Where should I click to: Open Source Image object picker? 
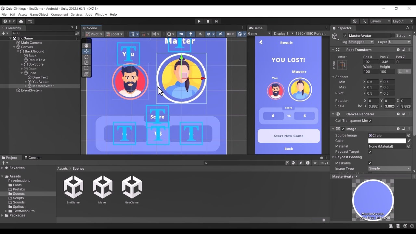coord(409,136)
